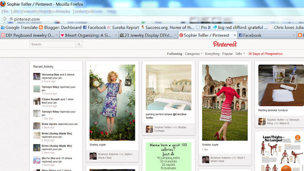Switch to the Facebook browser tab
The width and height of the screenshot is (304, 171).
click(x=266, y=35)
